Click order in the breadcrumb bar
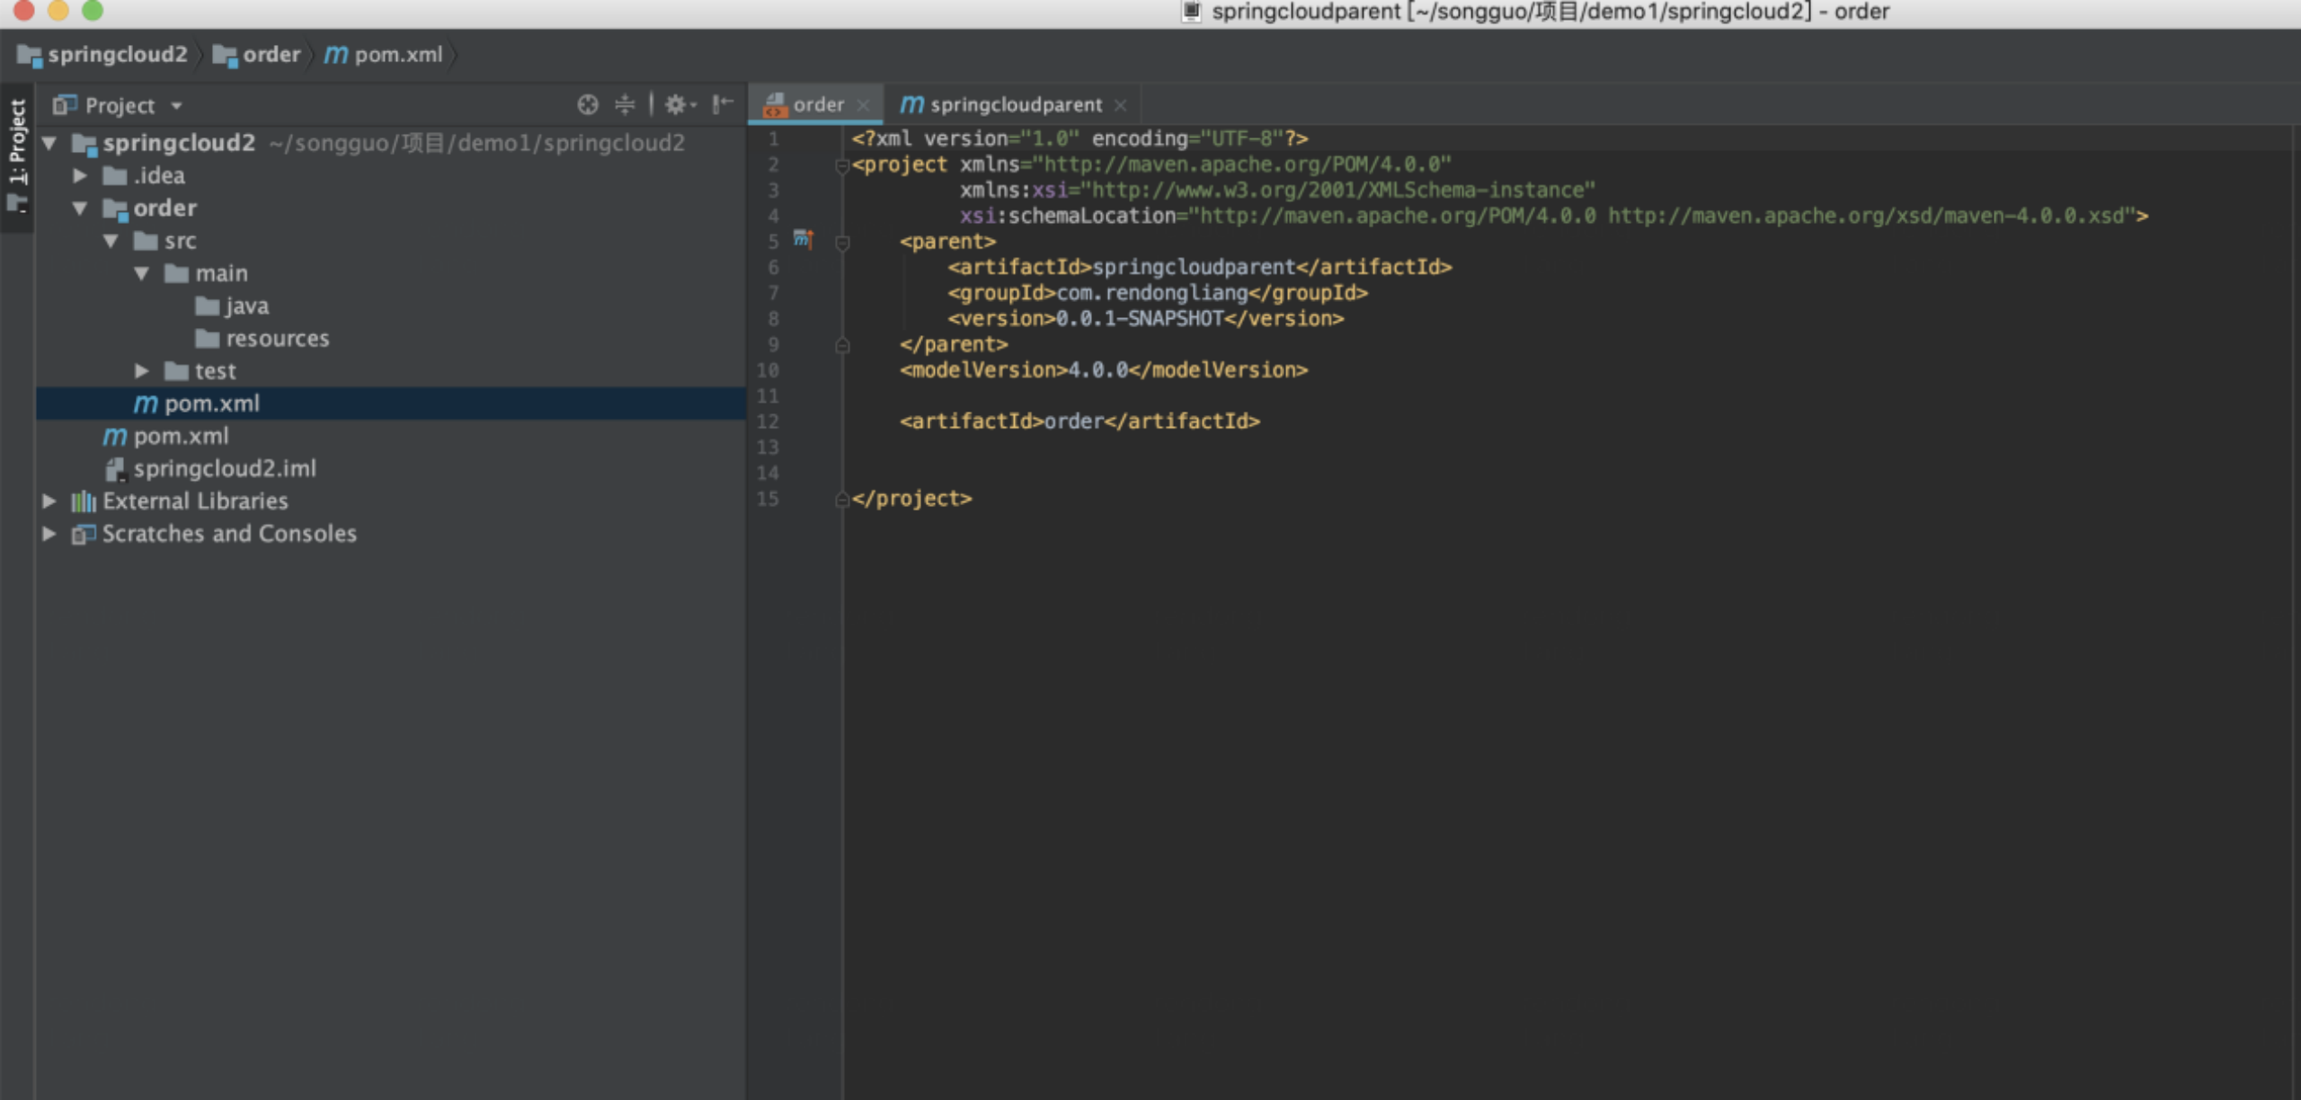 pos(257,55)
